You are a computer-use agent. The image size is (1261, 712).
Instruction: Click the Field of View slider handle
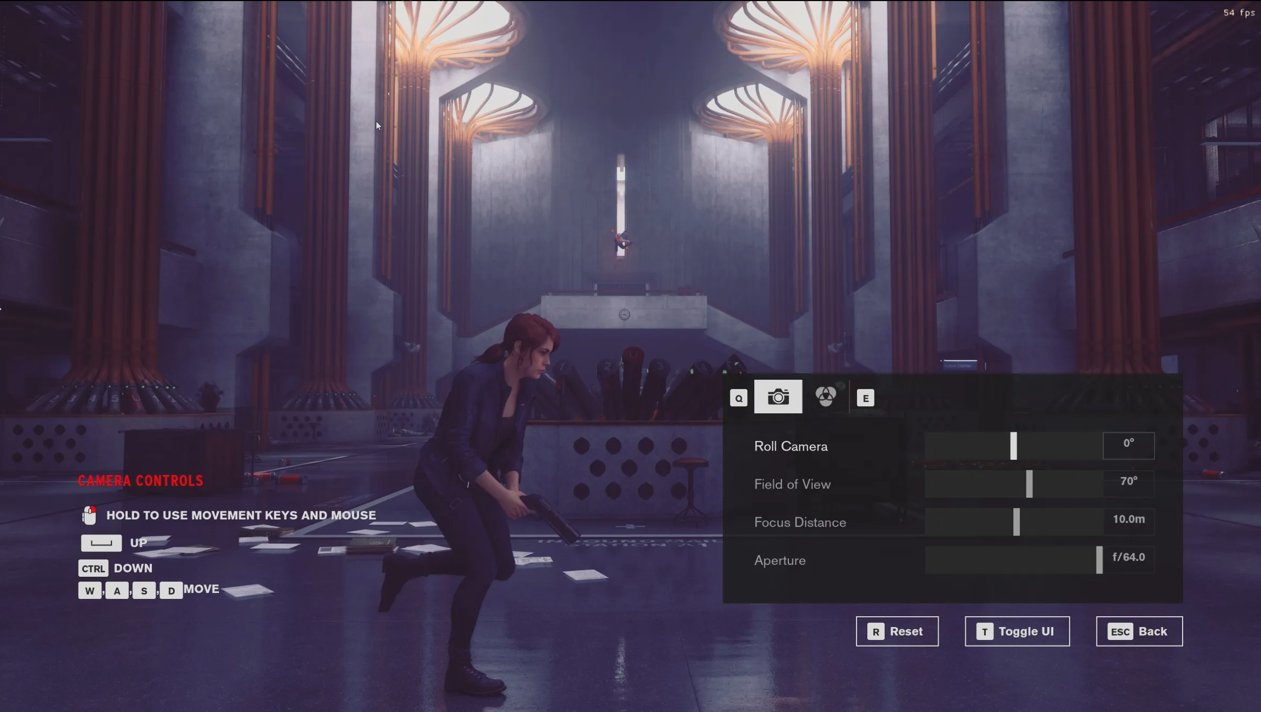pyautogui.click(x=1030, y=484)
